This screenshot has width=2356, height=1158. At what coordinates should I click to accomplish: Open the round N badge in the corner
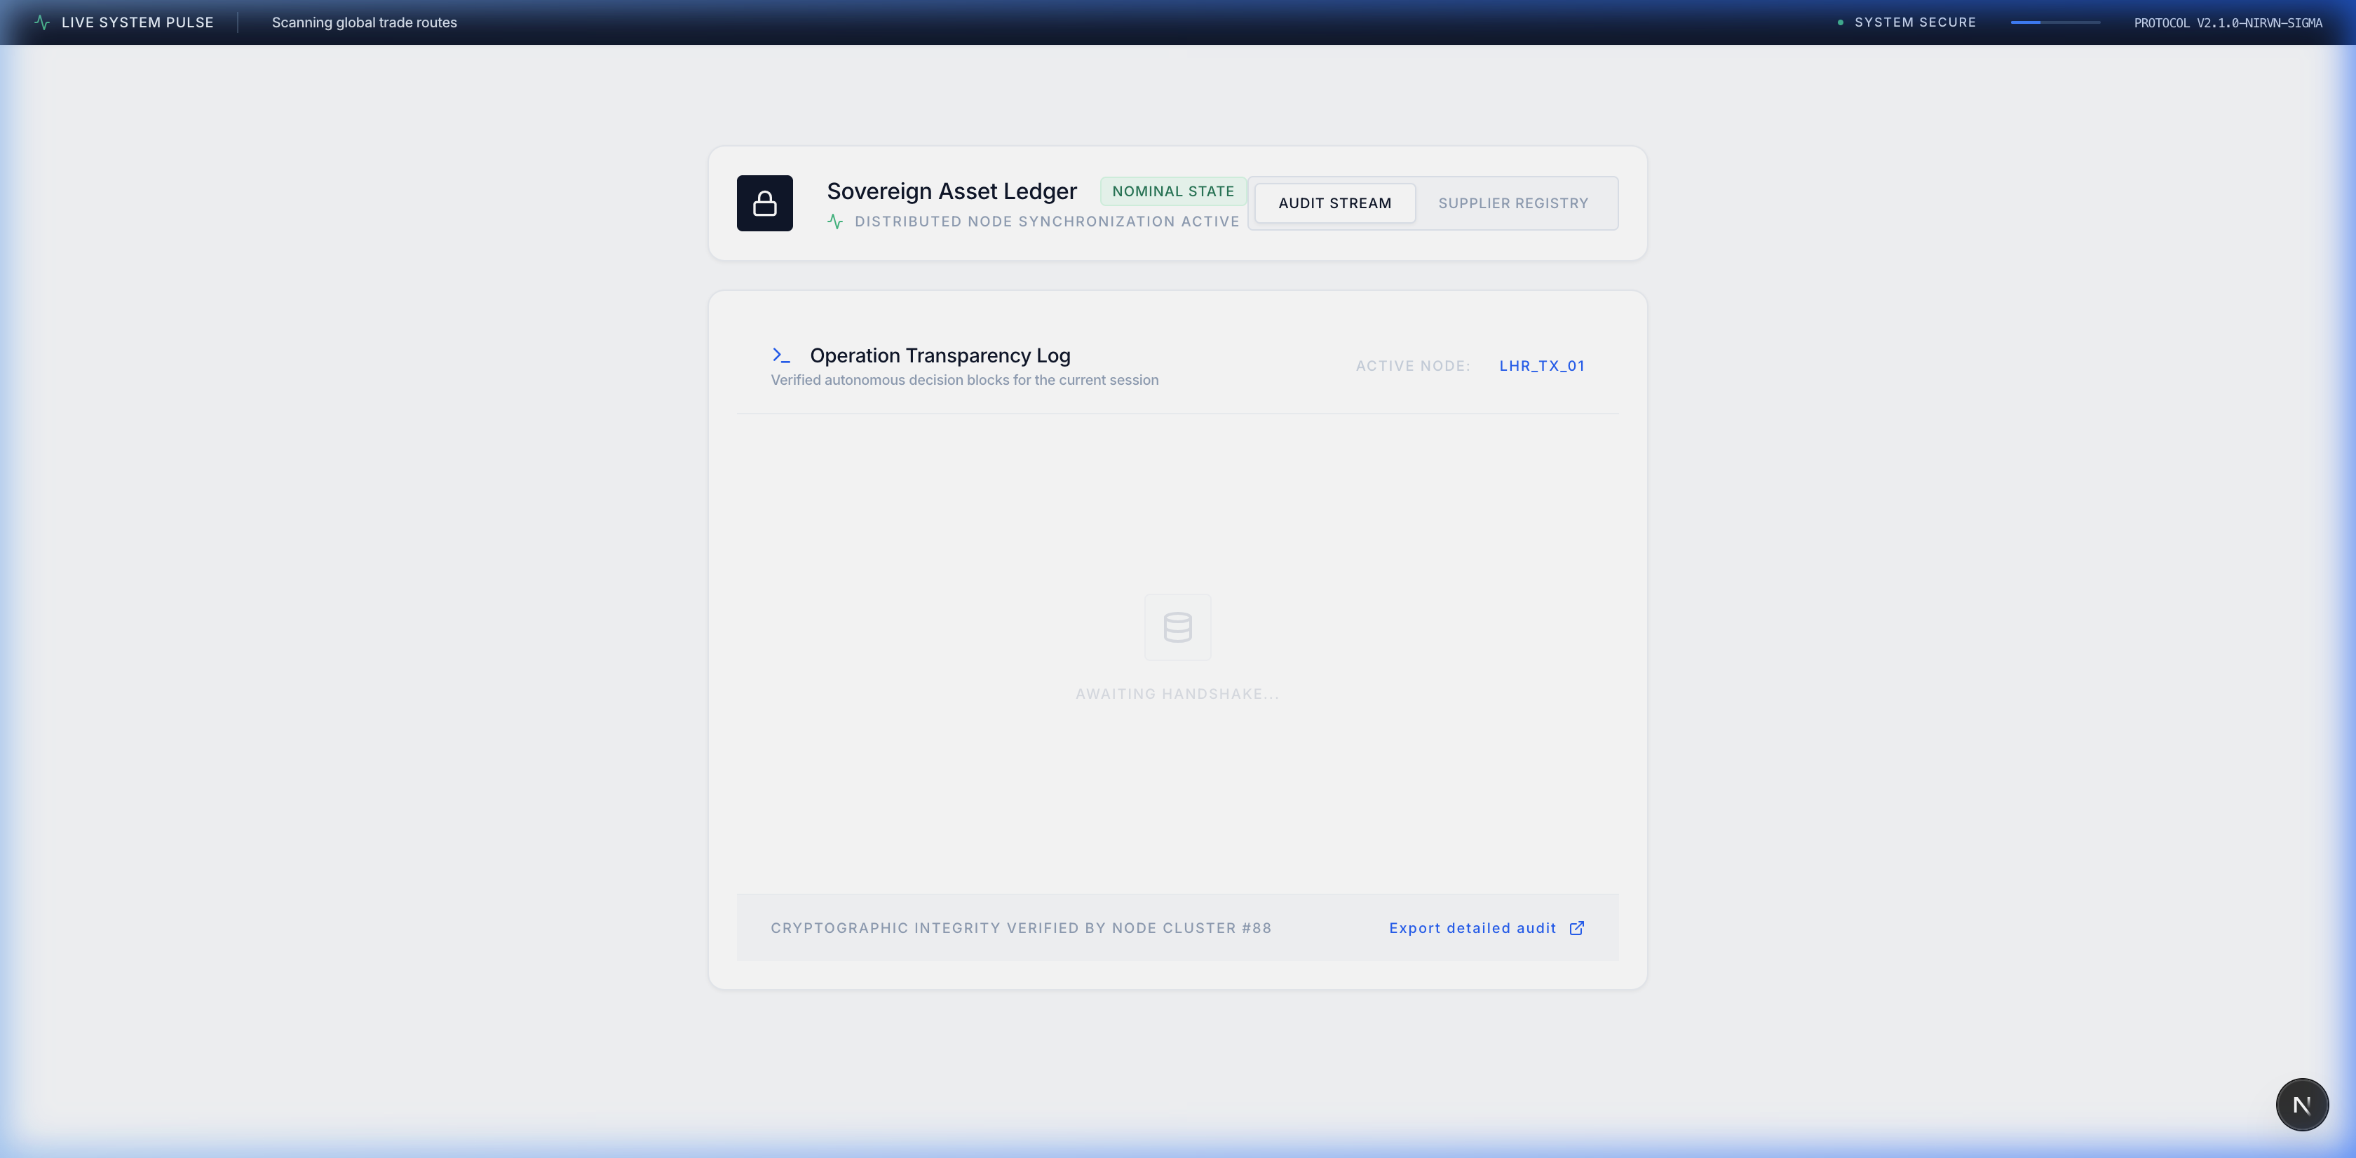coord(2302,1104)
